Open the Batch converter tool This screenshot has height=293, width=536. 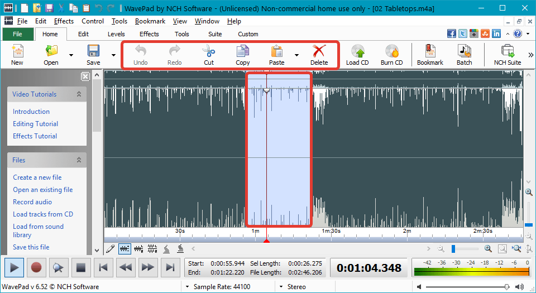tap(464, 51)
